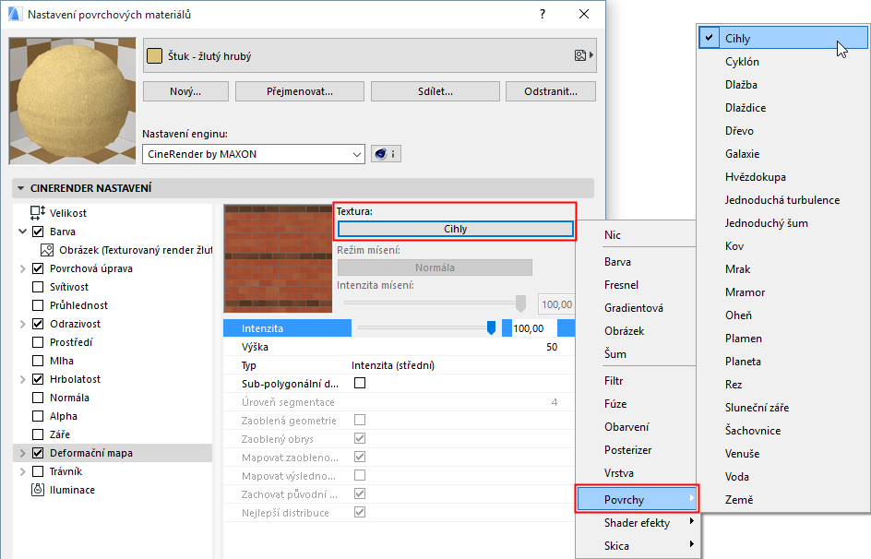Select Jednoduchá turbulence surface option
Viewport: 871px width, 559px height.
tap(782, 200)
